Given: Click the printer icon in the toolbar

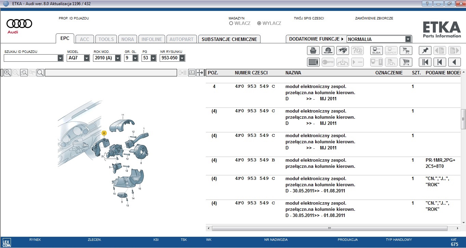Looking at the screenshot, I should click(x=313, y=51).
